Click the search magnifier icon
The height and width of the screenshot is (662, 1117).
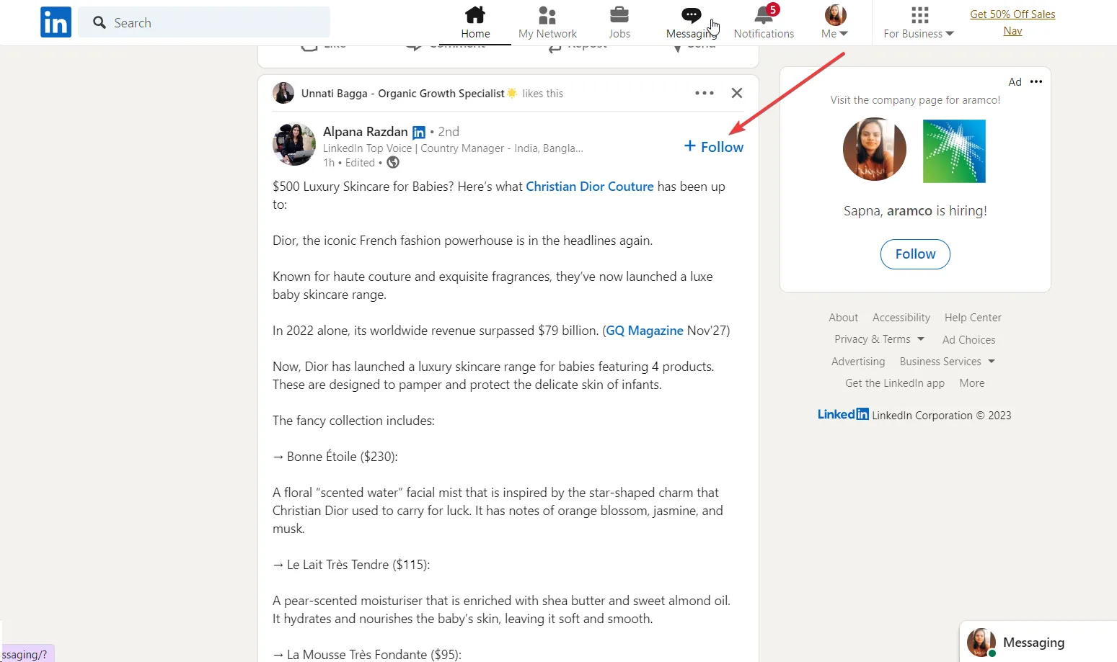coord(100,22)
